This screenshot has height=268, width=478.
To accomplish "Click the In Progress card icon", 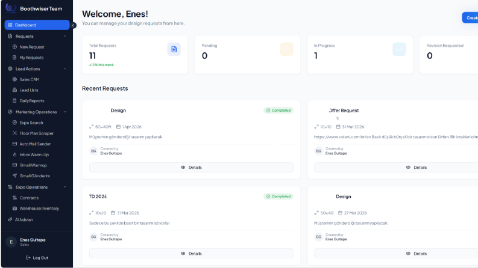I will click(x=399, y=49).
